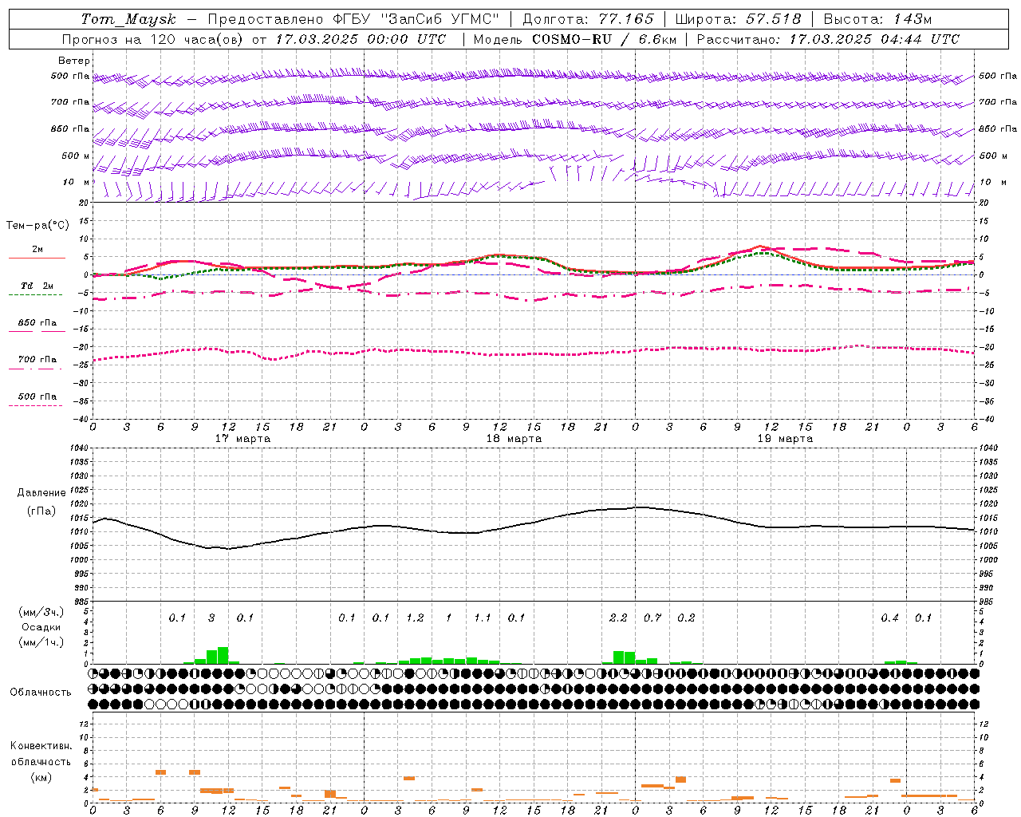Click the precipitation value 1.2

[415, 618]
